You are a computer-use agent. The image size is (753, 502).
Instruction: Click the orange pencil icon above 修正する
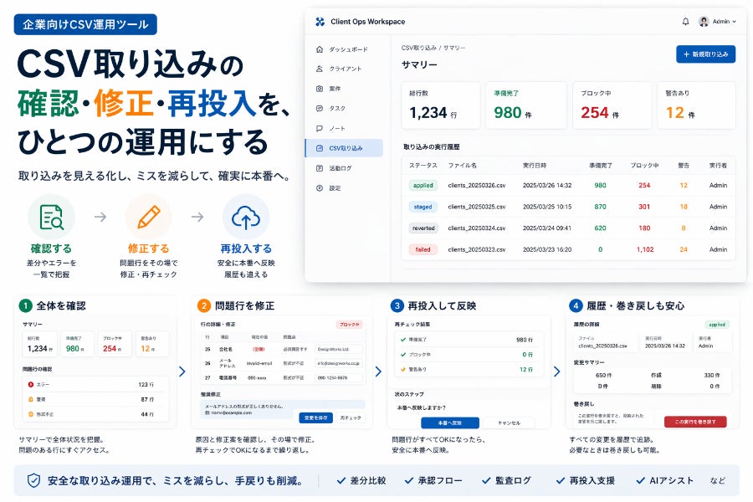point(148,218)
